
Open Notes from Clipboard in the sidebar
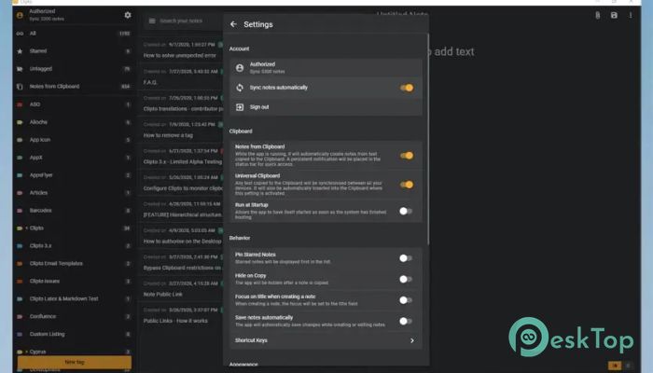click(x=54, y=86)
